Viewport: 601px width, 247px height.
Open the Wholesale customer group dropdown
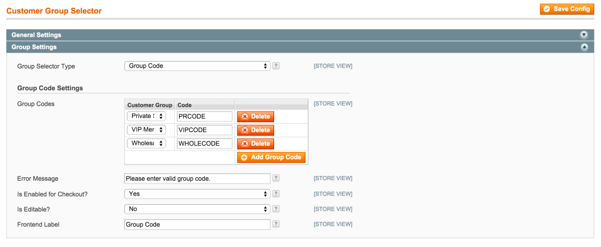click(146, 144)
